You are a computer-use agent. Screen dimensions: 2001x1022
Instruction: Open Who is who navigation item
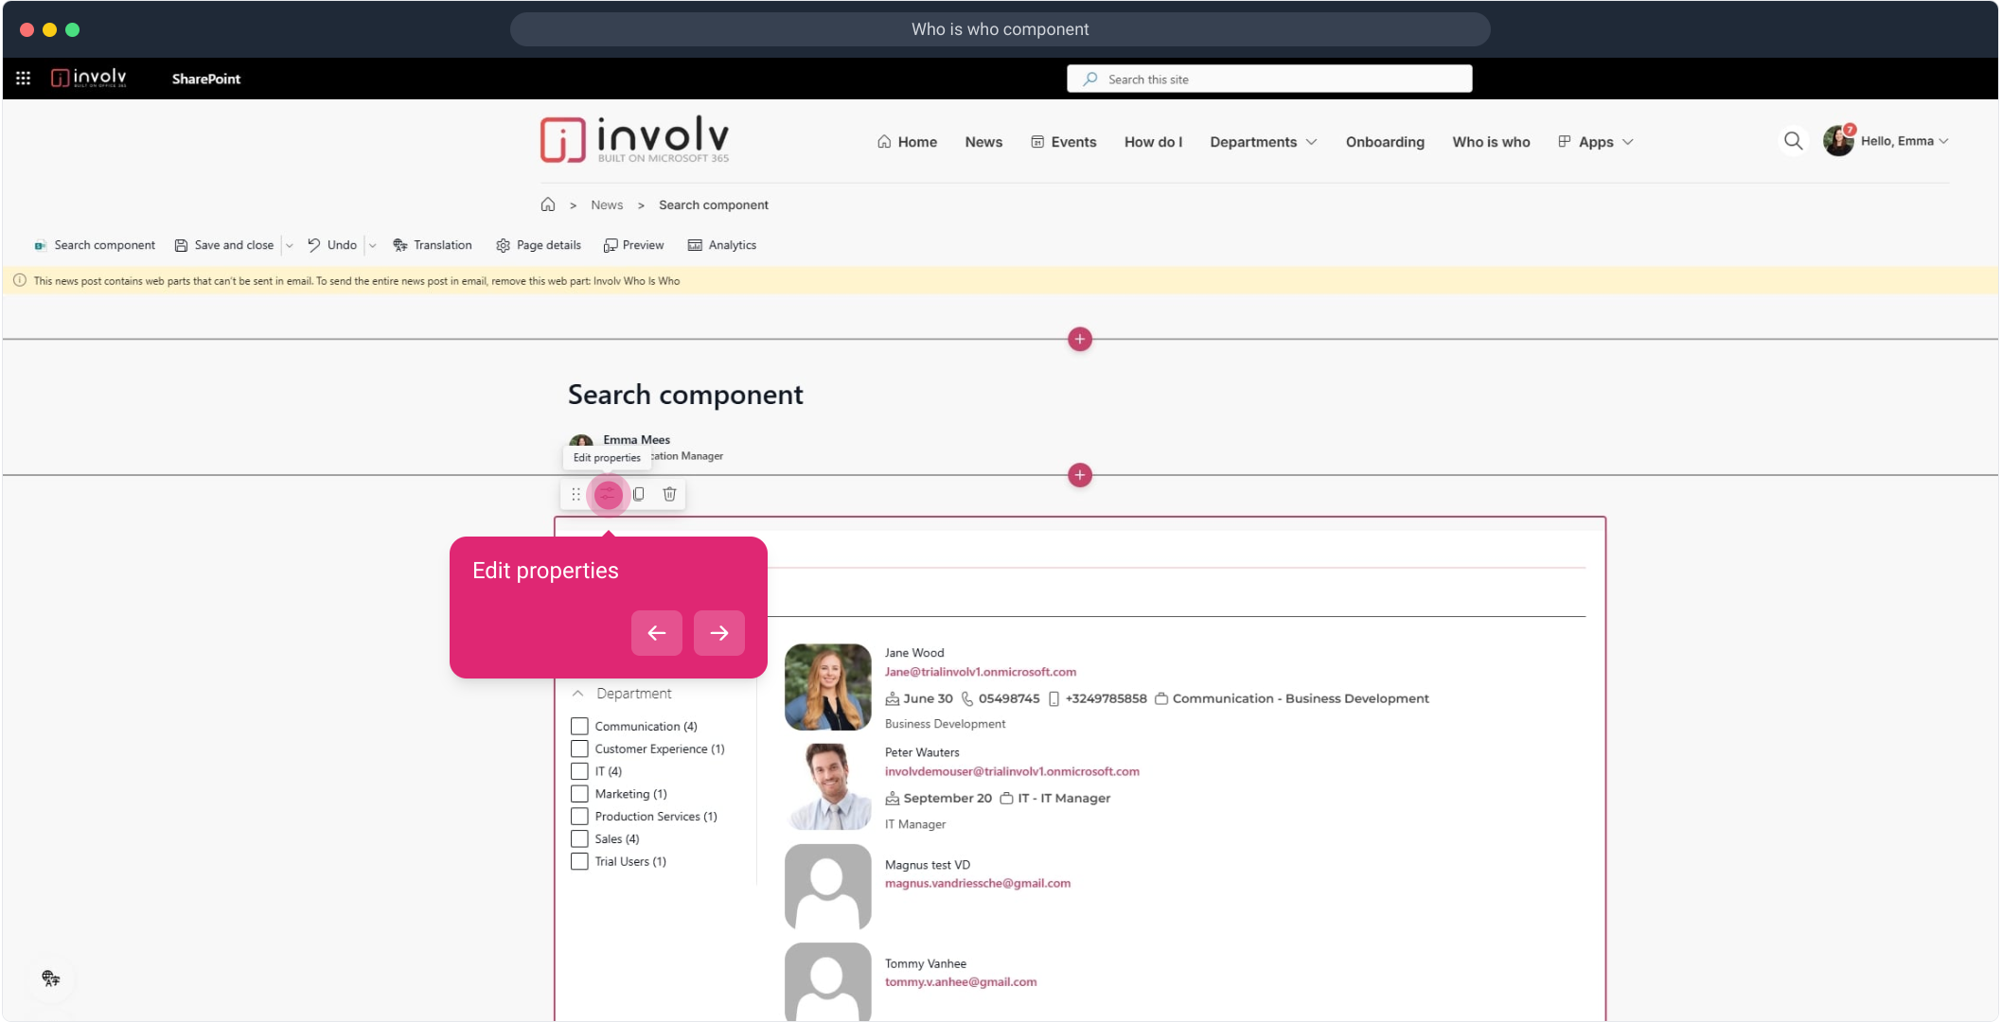click(1491, 142)
